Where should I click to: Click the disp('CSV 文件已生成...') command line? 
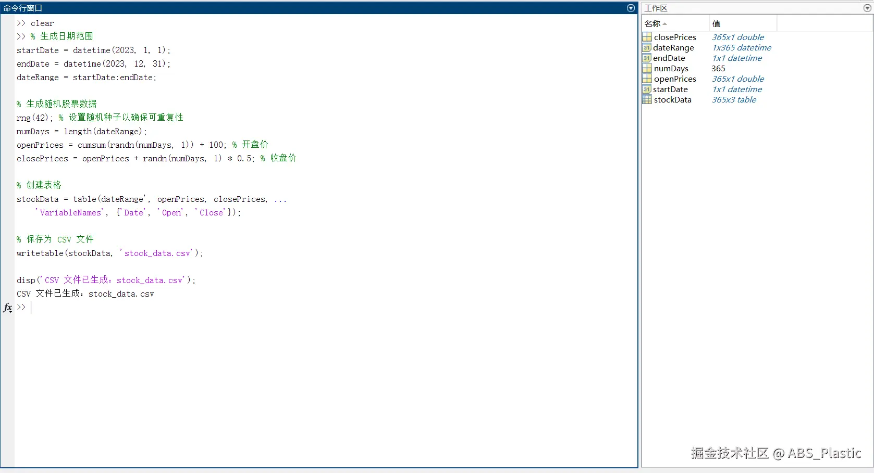click(106, 280)
